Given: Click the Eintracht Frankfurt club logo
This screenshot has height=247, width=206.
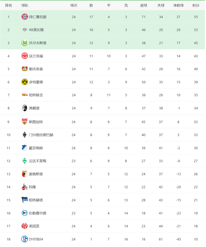Looking at the screenshot, I should click(25, 56).
